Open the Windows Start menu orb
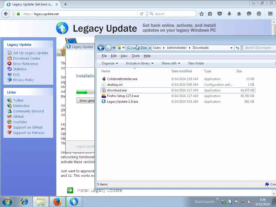Viewport: 276px width, 207px height. click(x=7, y=202)
